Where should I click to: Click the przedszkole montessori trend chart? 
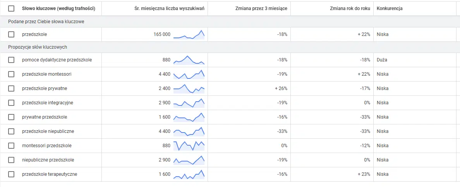point(189,74)
